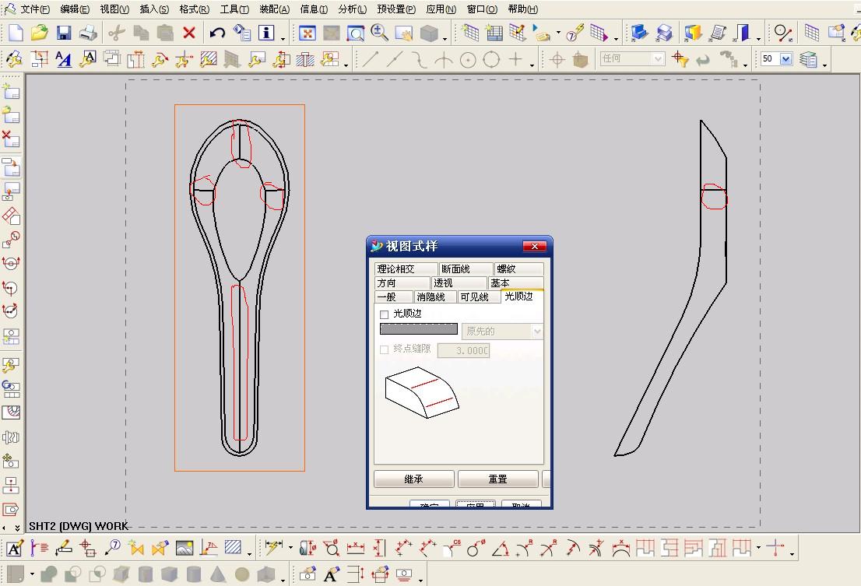Screen dimensions: 861x586
Task: Switch to the 螺纹 tab
Action: (519, 268)
